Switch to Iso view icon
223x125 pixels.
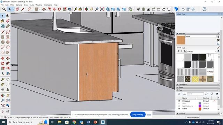pyautogui.click(x=138, y=9)
